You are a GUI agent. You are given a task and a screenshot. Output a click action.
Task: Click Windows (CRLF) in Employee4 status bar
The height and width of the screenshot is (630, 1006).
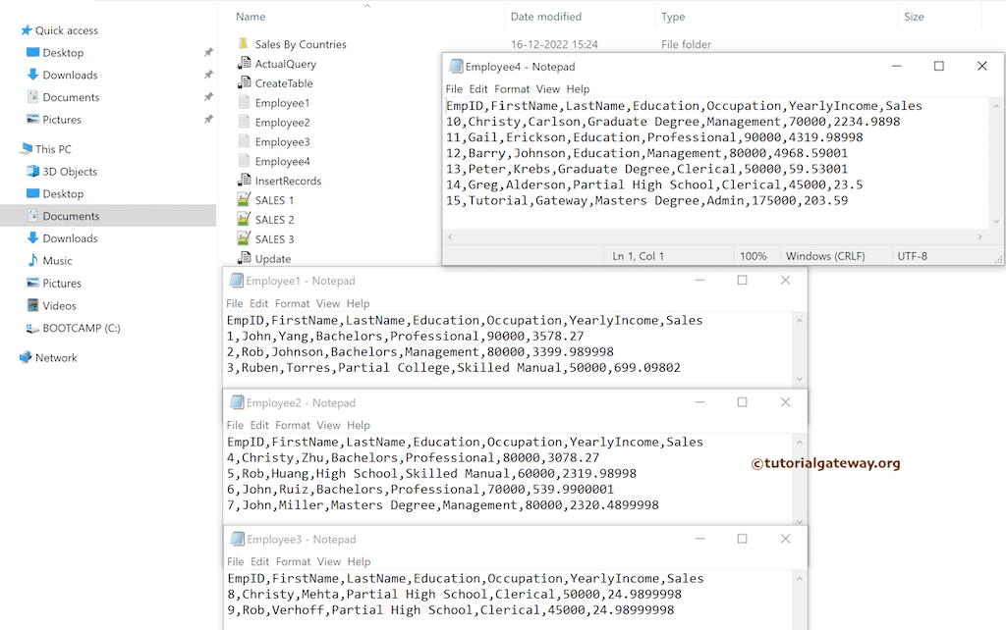pos(825,256)
